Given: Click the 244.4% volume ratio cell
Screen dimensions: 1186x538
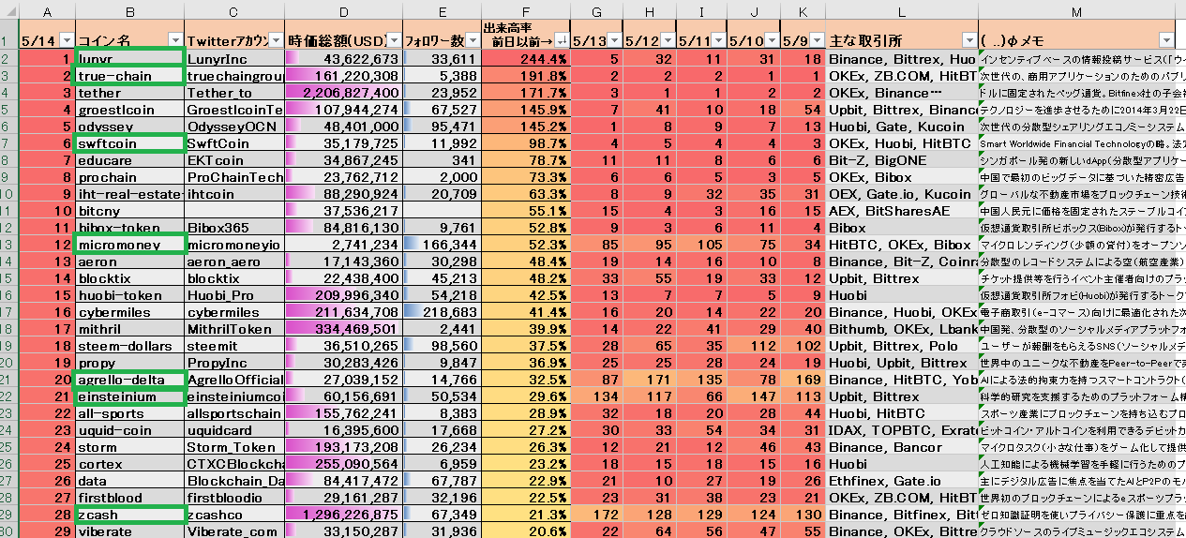Looking at the screenshot, I should click(x=524, y=59).
